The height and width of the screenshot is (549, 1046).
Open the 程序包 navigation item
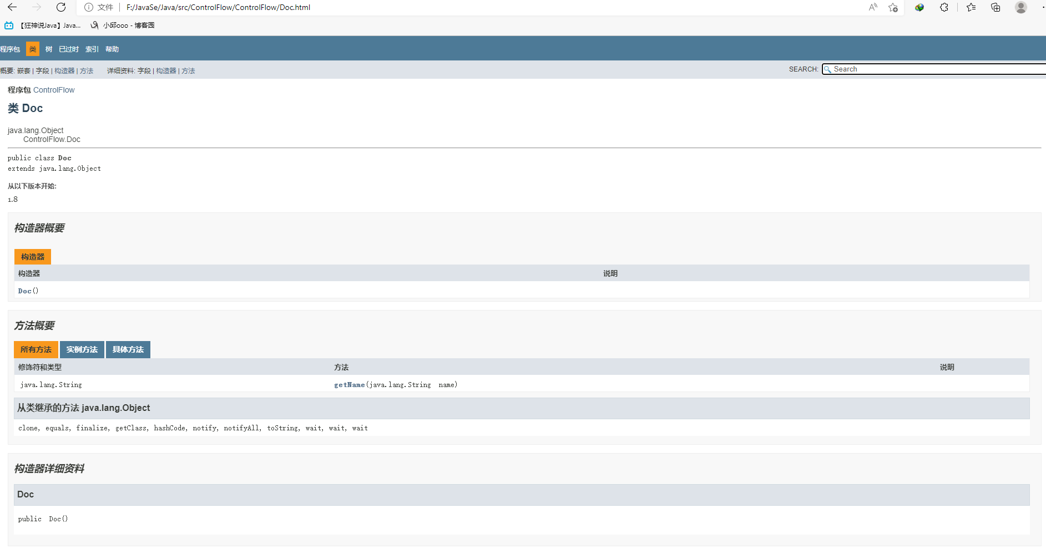(10, 49)
